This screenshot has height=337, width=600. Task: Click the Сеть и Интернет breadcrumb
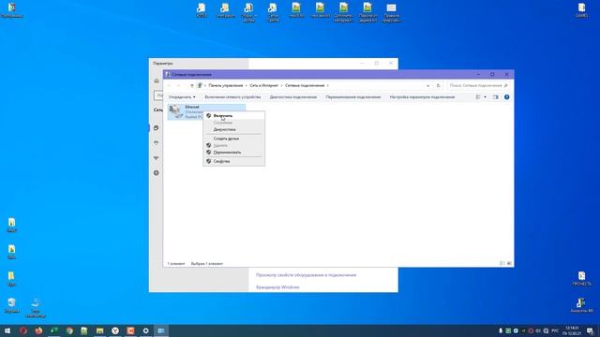pyautogui.click(x=264, y=85)
